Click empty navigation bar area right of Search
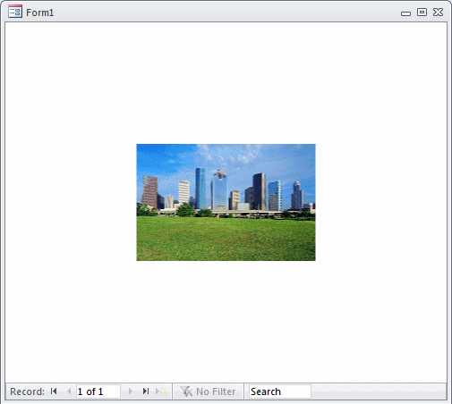Image resolution: width=452 pixels, height=404 pixels. (379, 391)
